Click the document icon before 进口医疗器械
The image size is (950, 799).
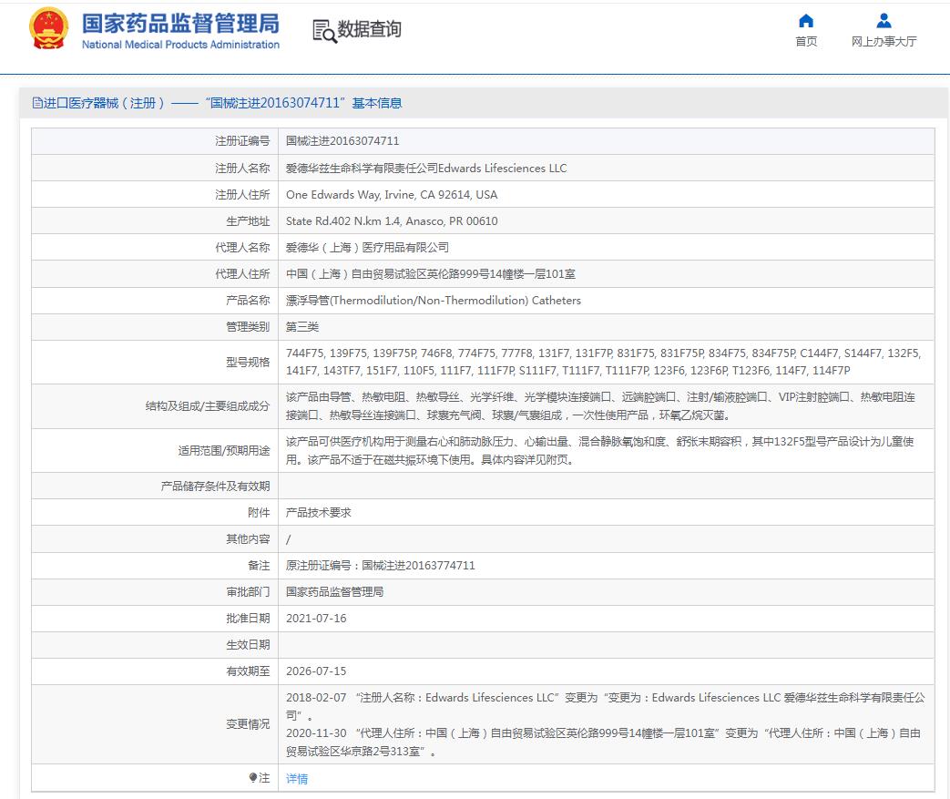click(x=37, y=103)
